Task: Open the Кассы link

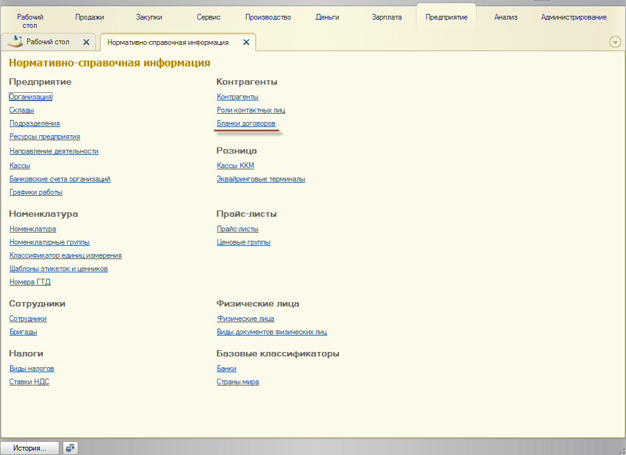Action: pyautogui.click(x=20, y=165)
